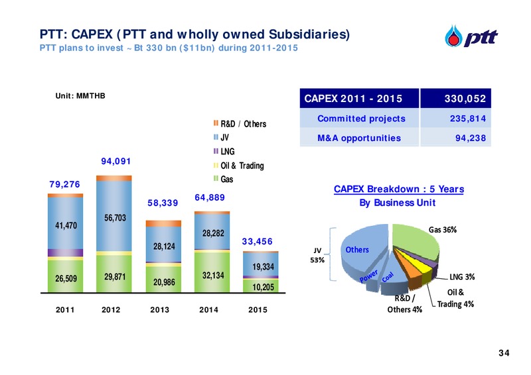Viewport: 531px width, 375px height.
Task: Click the 330,052 table total cell
Action: [x=456, y=99]
